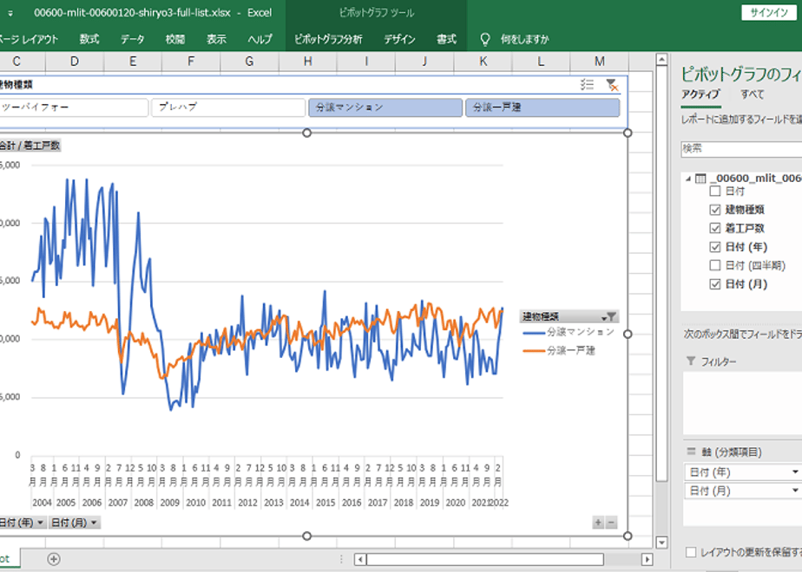Switch to the アクティブ field list tab
The image size is (802, 572).
[x=700, y=94]
